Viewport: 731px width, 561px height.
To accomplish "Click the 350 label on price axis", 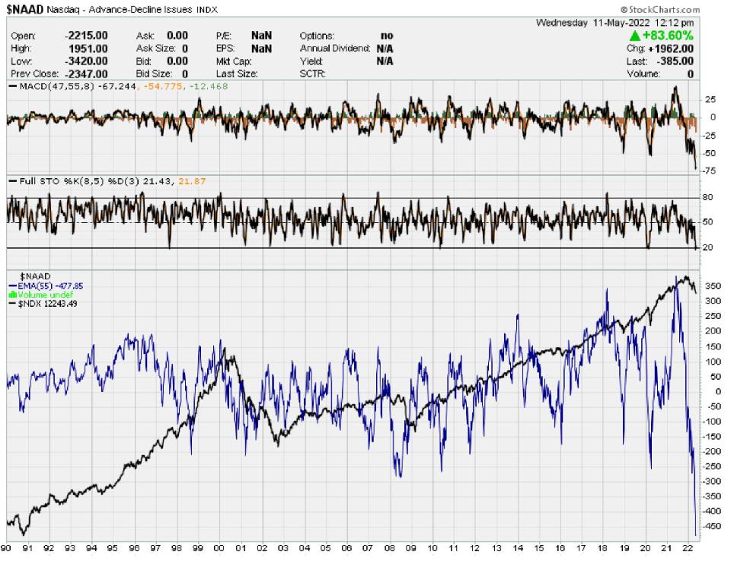I will (x=713, y=286).
